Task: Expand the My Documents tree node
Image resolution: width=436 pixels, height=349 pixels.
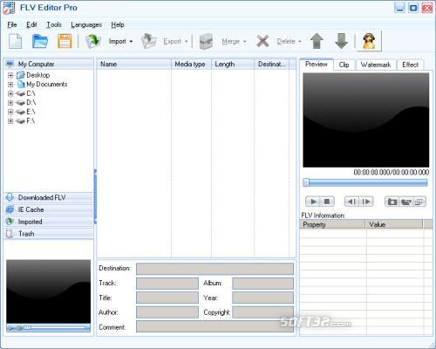Action: [x=10, y=85]
